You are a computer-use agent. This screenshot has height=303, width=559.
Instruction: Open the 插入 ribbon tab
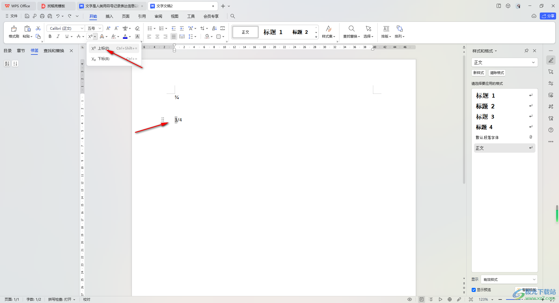(109, 16)
